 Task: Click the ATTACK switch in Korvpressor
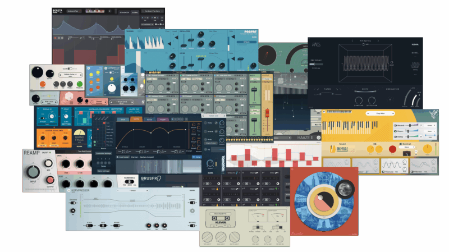[x=89, y=226]
